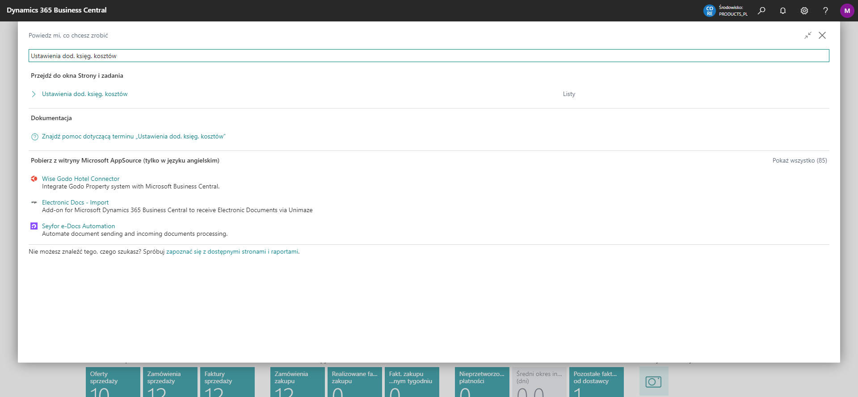Open Electronic Docs - Import app link
This screenshot has width=858, height=397.
(x=75, y=202)
